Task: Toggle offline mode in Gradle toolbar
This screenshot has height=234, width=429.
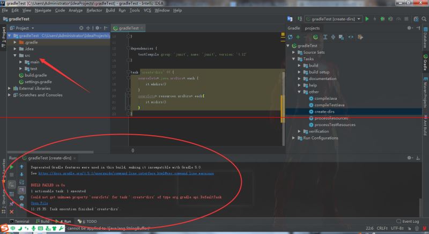Action: (351, 37)
